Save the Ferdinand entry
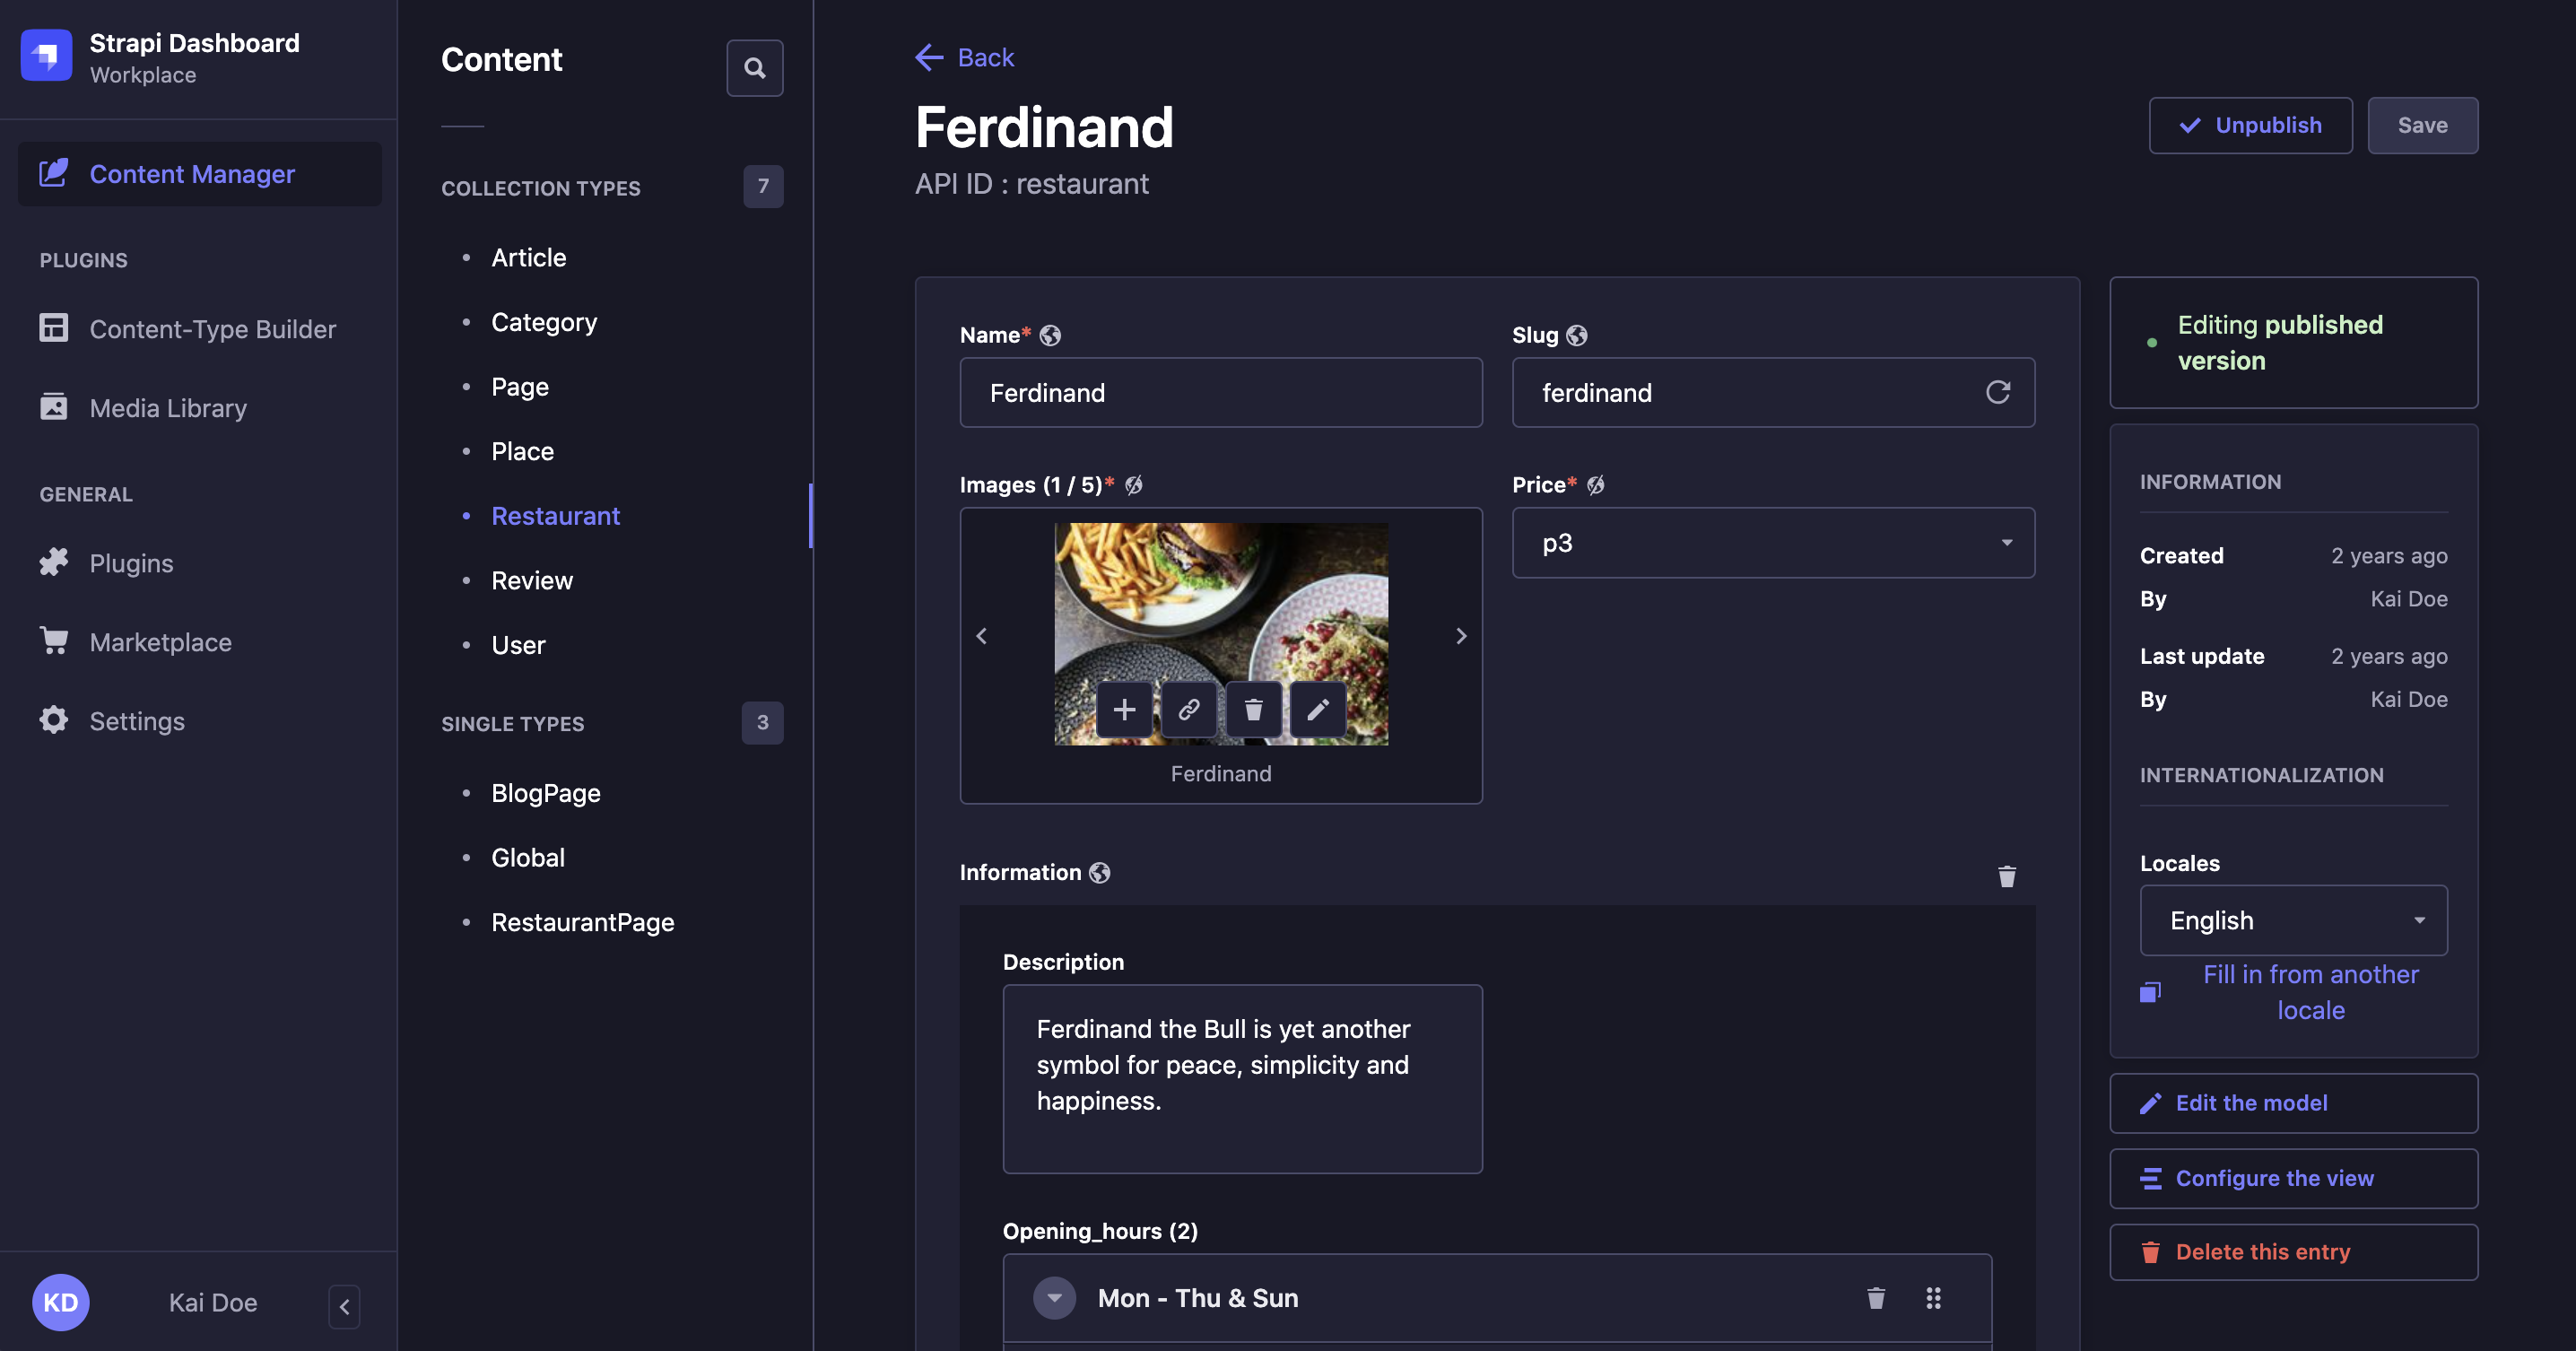The width and height of the screenshot is (2576, 1351). [x=2422, y=125]
